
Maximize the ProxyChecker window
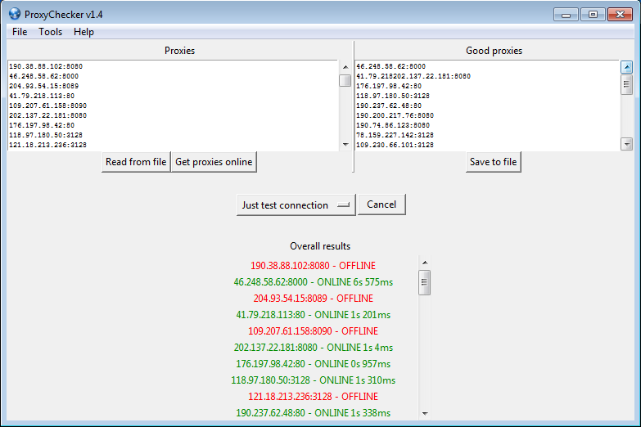(x=593, y=14)
